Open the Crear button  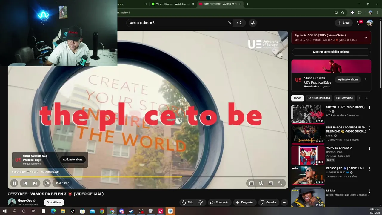[344, 23]
